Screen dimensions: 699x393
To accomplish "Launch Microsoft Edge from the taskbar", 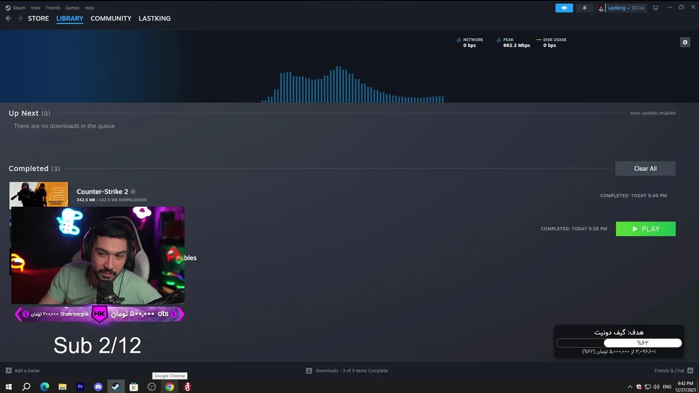I will pyautogui.click(x=45, y=387).
